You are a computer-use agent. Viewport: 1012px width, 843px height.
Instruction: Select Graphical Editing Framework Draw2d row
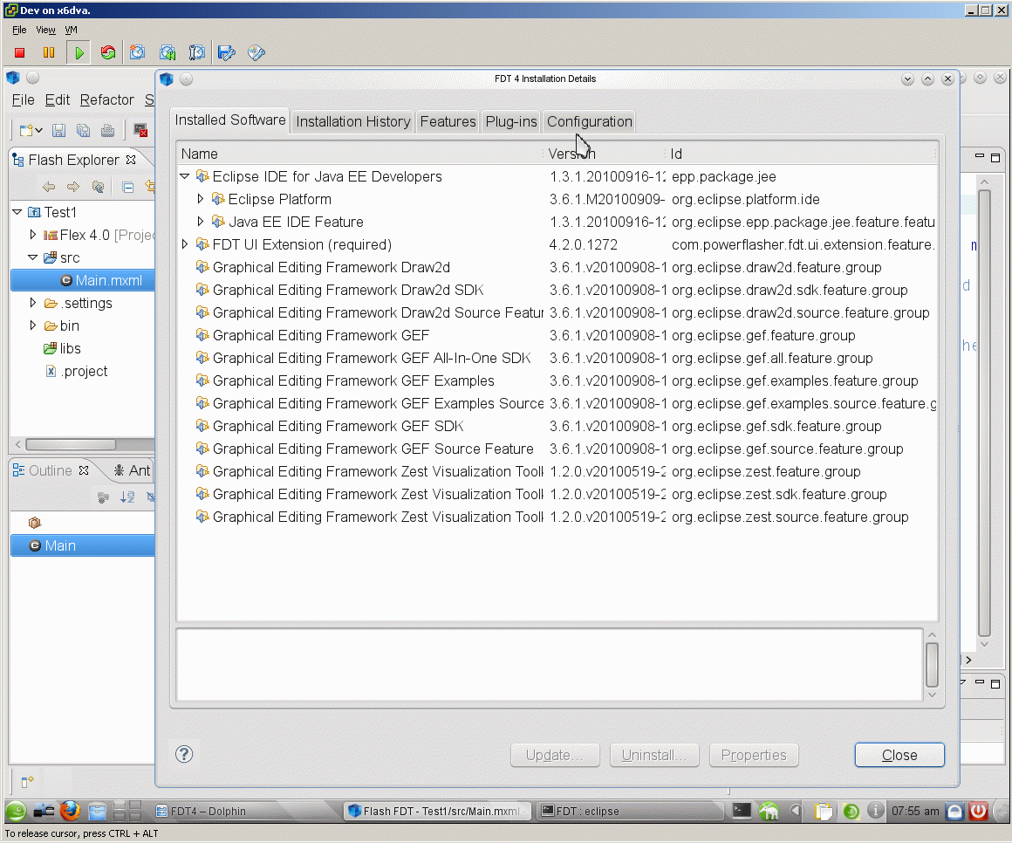click(557, 267)
